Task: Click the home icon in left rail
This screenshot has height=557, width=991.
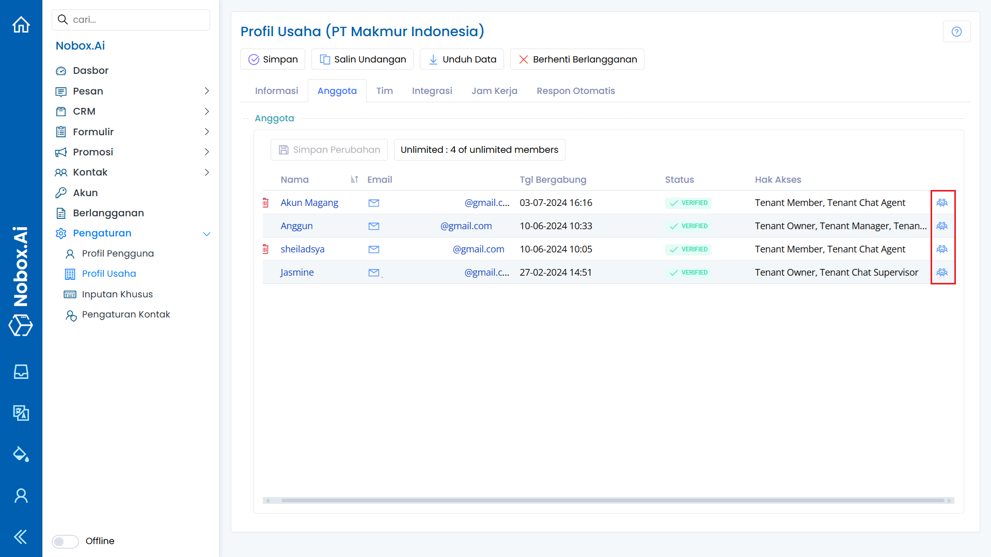Action: [x=21, y=25]
